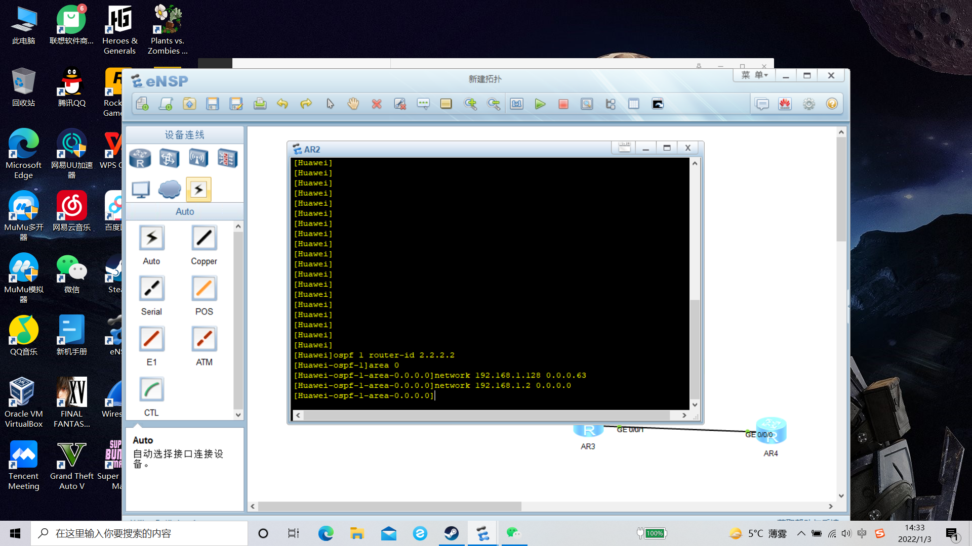The width and height of the screenshot is (972, 546).
Task: Click the New Topology toolbar icon
Action: [x=142, y=104]
